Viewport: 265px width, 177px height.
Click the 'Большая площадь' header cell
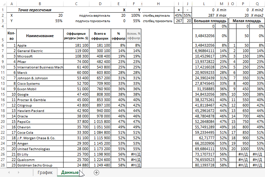click(x=210, y=21)
